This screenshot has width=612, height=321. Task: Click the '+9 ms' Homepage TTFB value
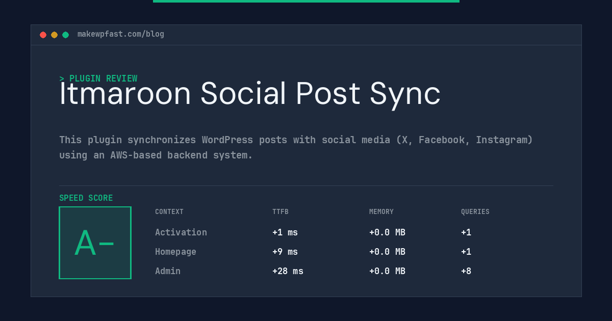coord(285,252)
